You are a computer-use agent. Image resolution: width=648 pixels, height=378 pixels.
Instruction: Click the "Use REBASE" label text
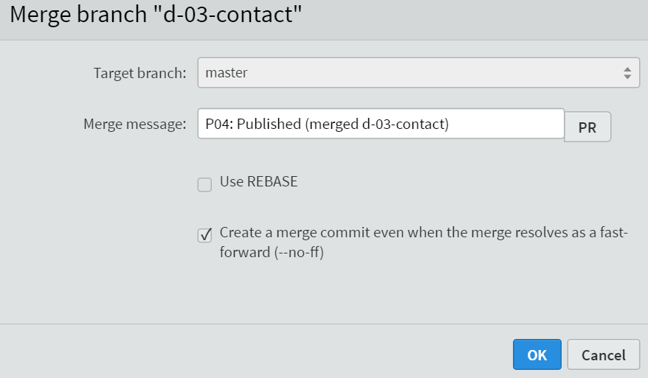point(259,181)
